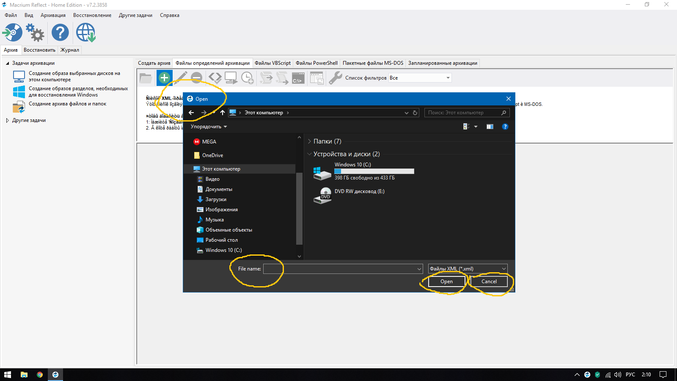
Task: Expand Другие задачи tree section
Action: pos(8,120)
